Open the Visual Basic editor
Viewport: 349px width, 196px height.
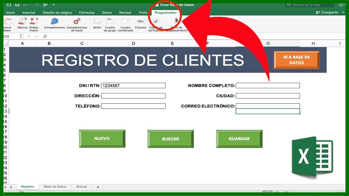tap(7, 24)
